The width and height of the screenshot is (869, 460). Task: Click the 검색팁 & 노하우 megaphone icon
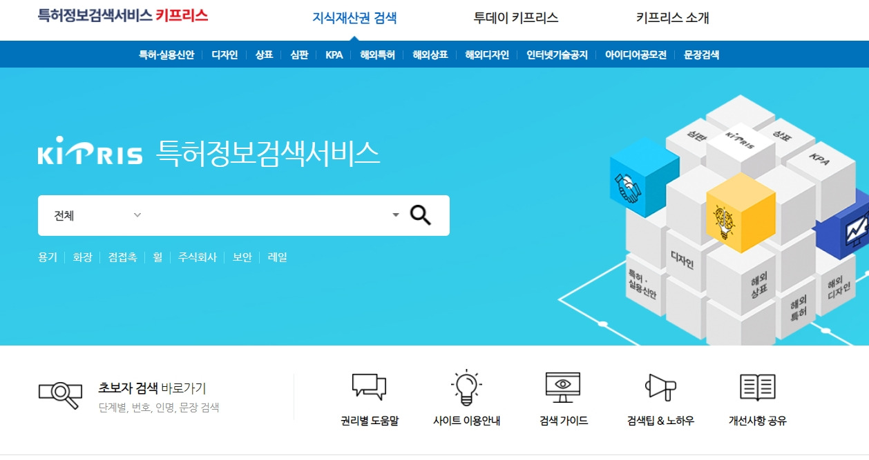click(660, 387)
